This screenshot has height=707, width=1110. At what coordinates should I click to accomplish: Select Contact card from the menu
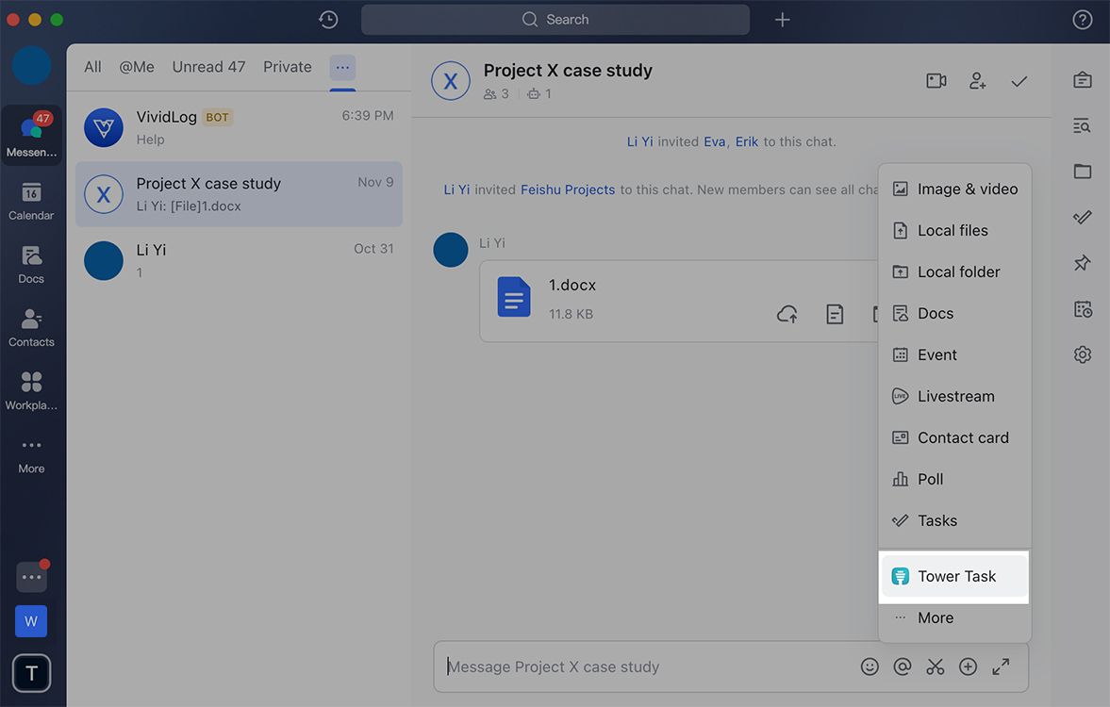click(x=954, y=438)
